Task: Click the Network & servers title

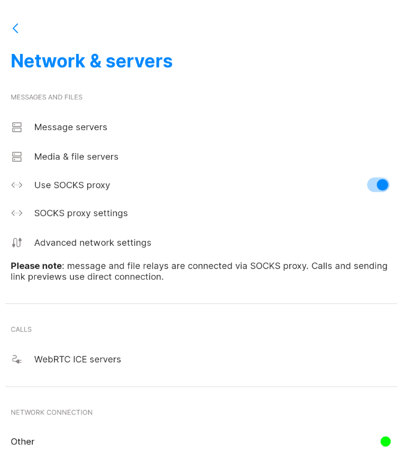Action: click(91, 61)
